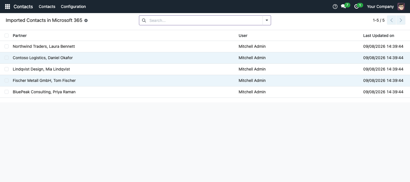Image resolution: width=410 pixels, height=182 pixels.
Task: Open Lindqvist Design, Mia Lindqvist record
Action: coord(41,69)
